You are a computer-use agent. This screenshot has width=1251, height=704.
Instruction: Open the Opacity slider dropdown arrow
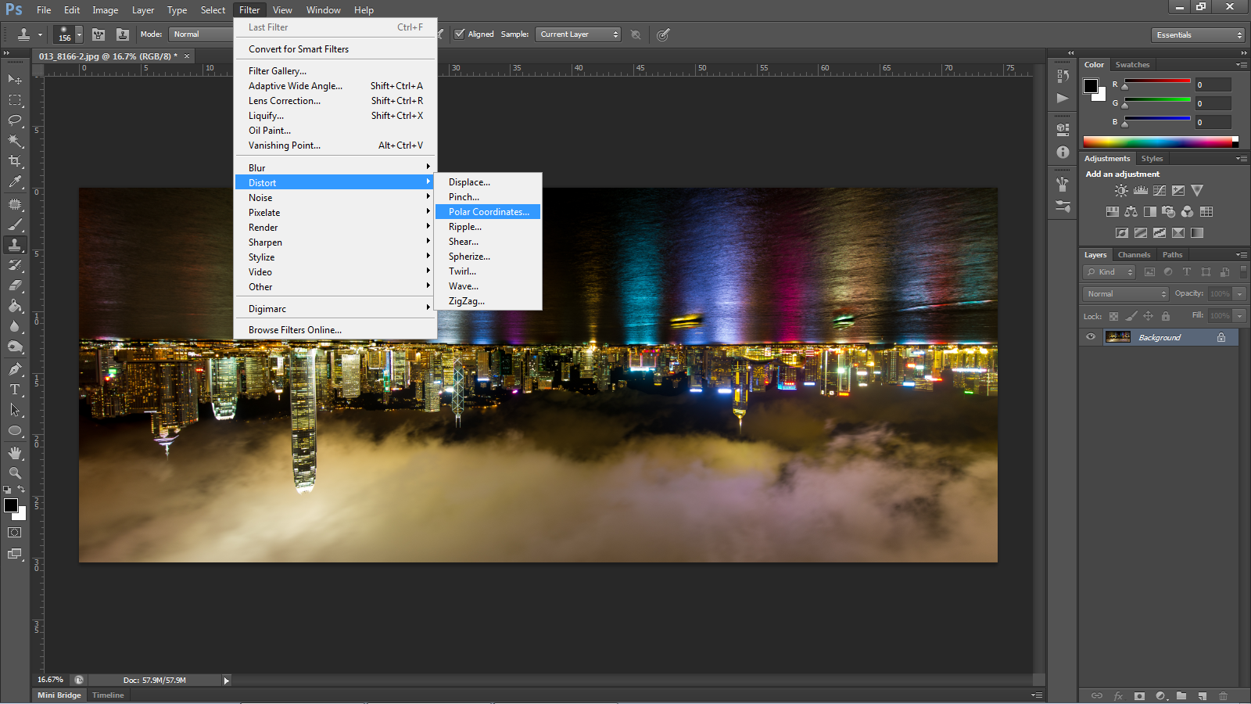pos(1239,293)
